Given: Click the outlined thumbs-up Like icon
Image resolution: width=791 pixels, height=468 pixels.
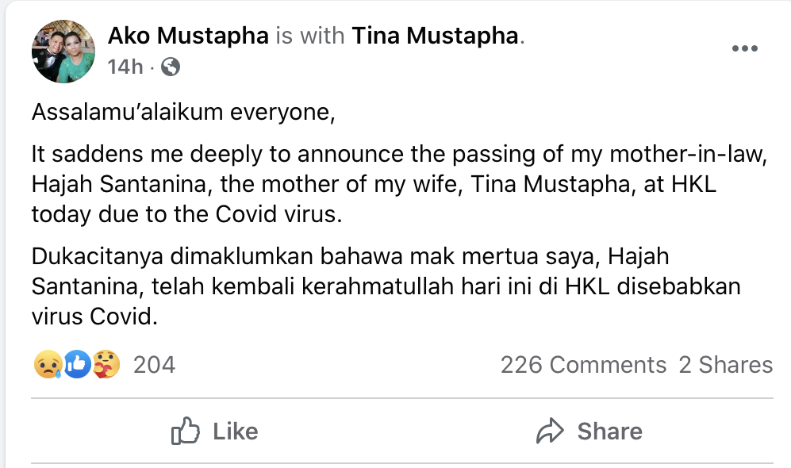Looking at the screenshot, I should 185,432.
